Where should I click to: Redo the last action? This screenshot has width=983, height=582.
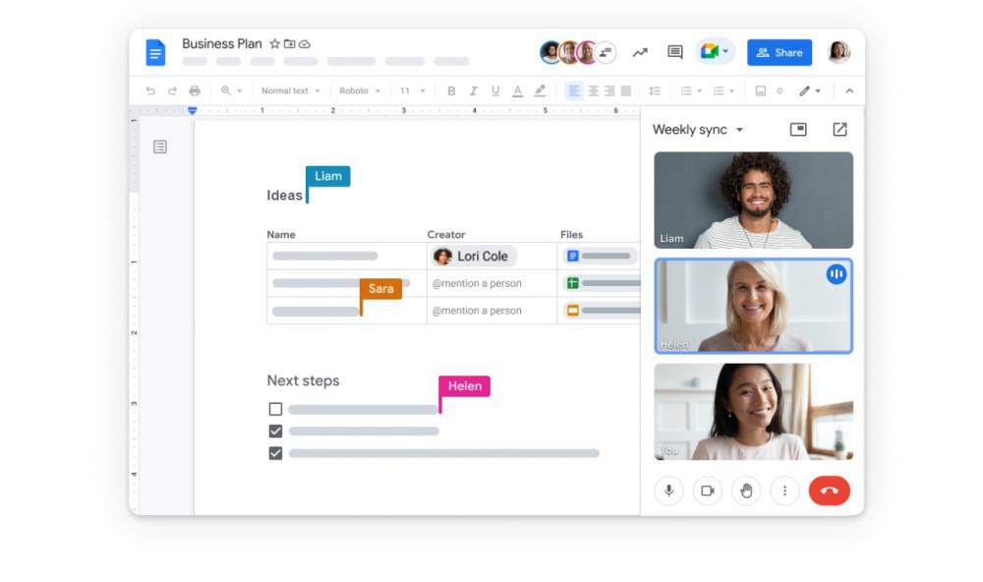(x=172, y=90)
